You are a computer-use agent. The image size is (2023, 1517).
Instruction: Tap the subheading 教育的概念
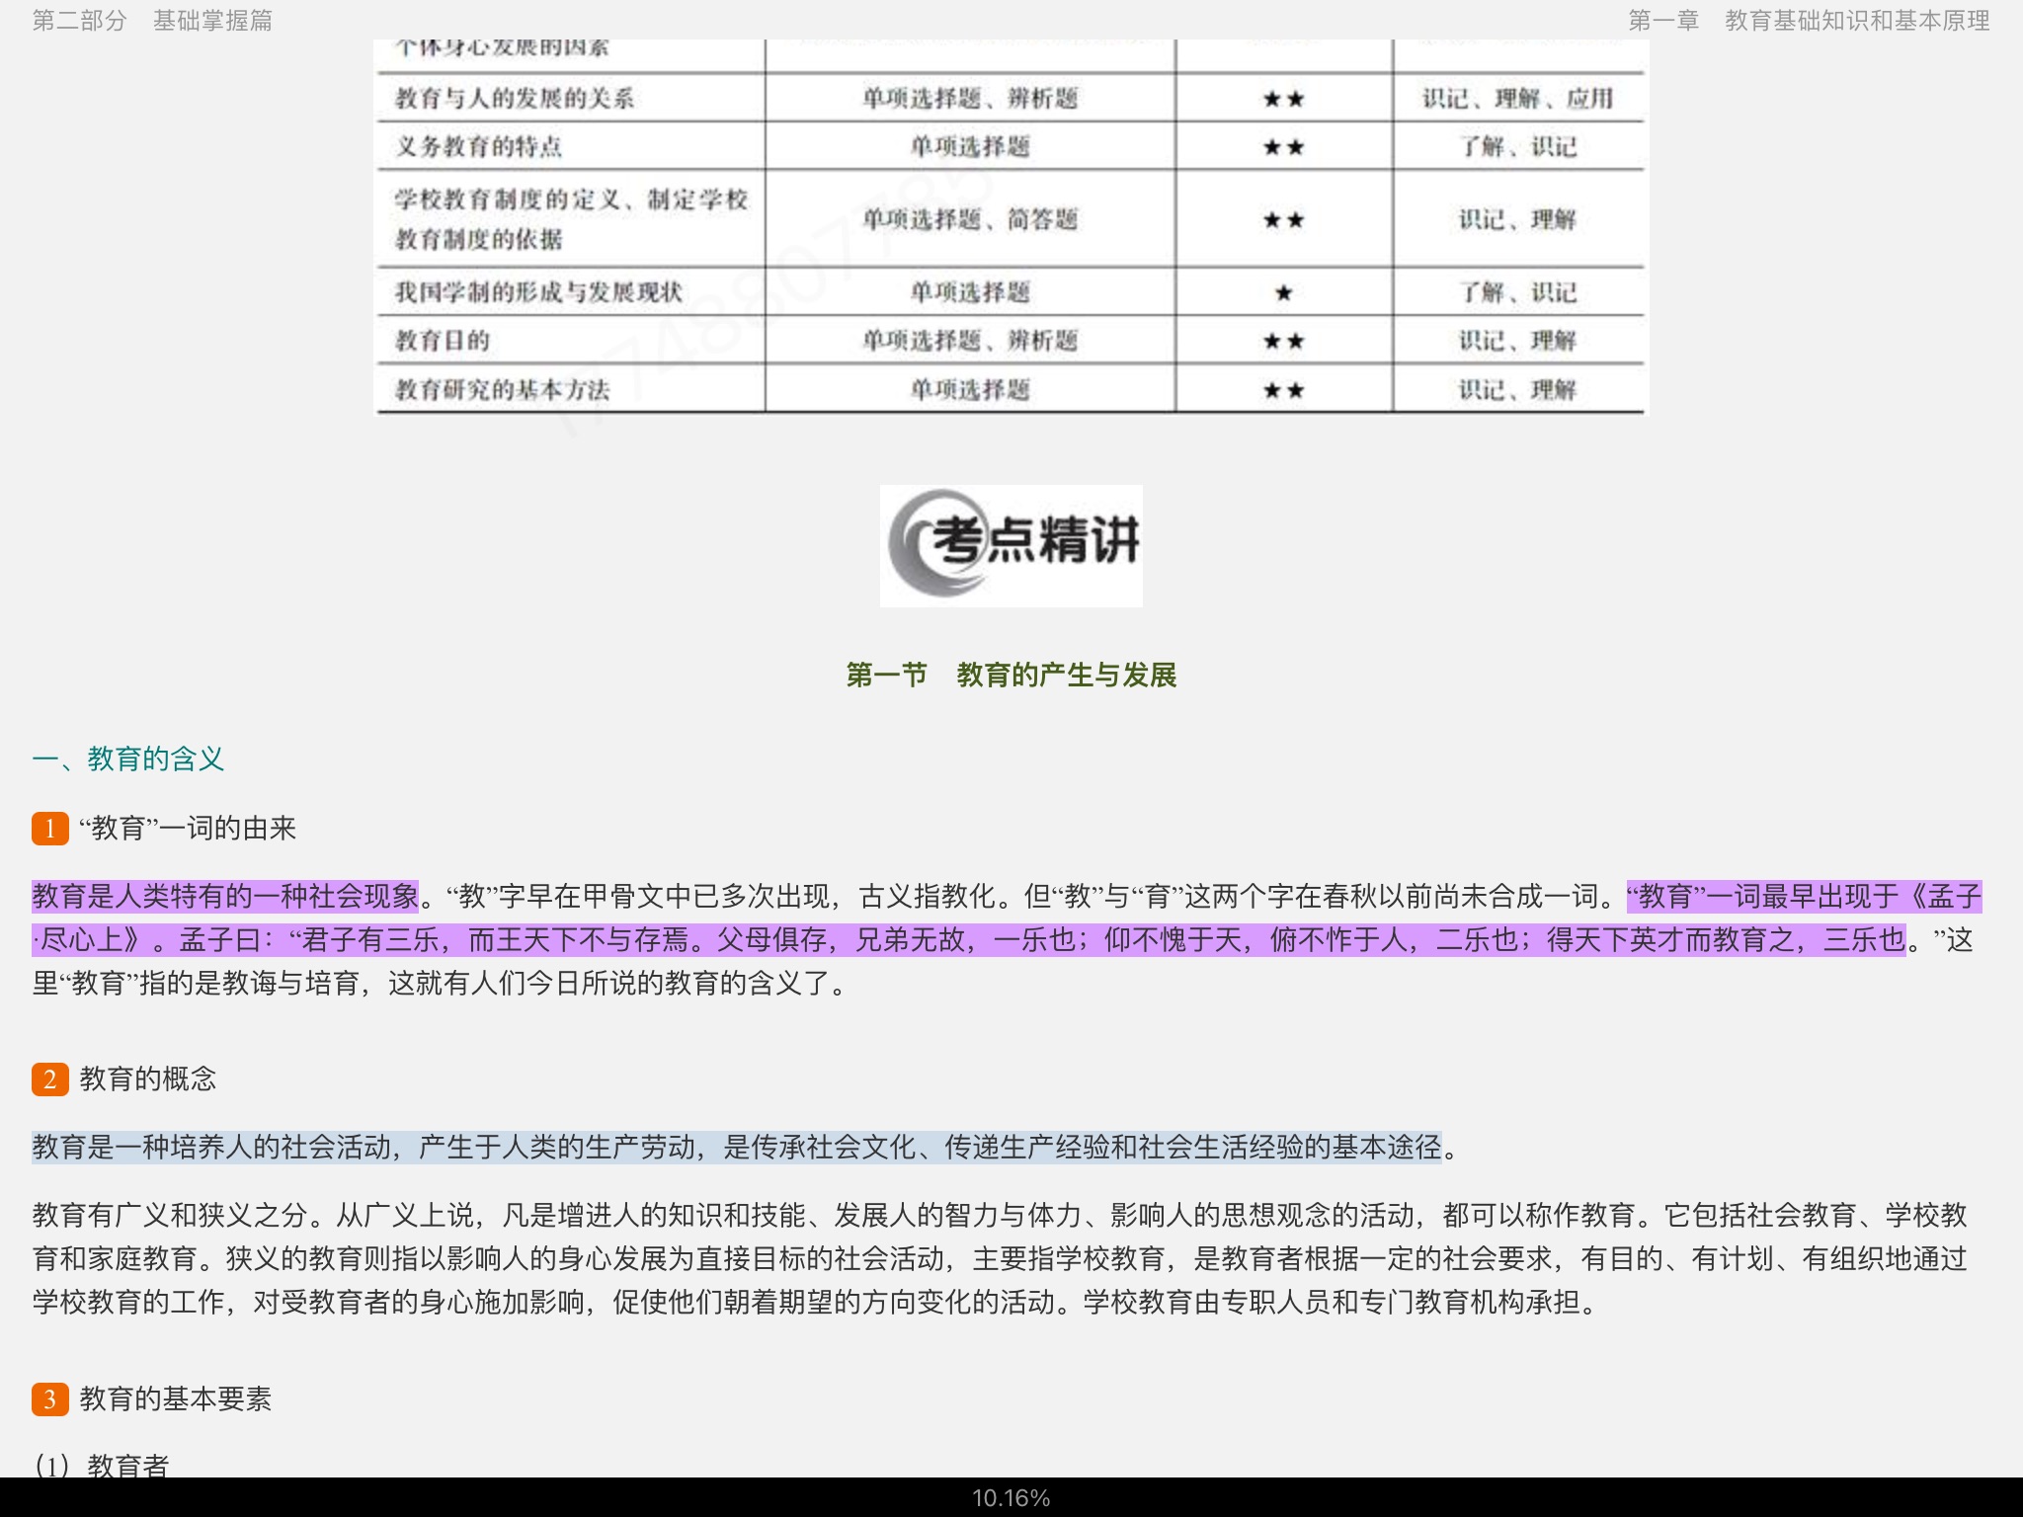[148, 1078]
